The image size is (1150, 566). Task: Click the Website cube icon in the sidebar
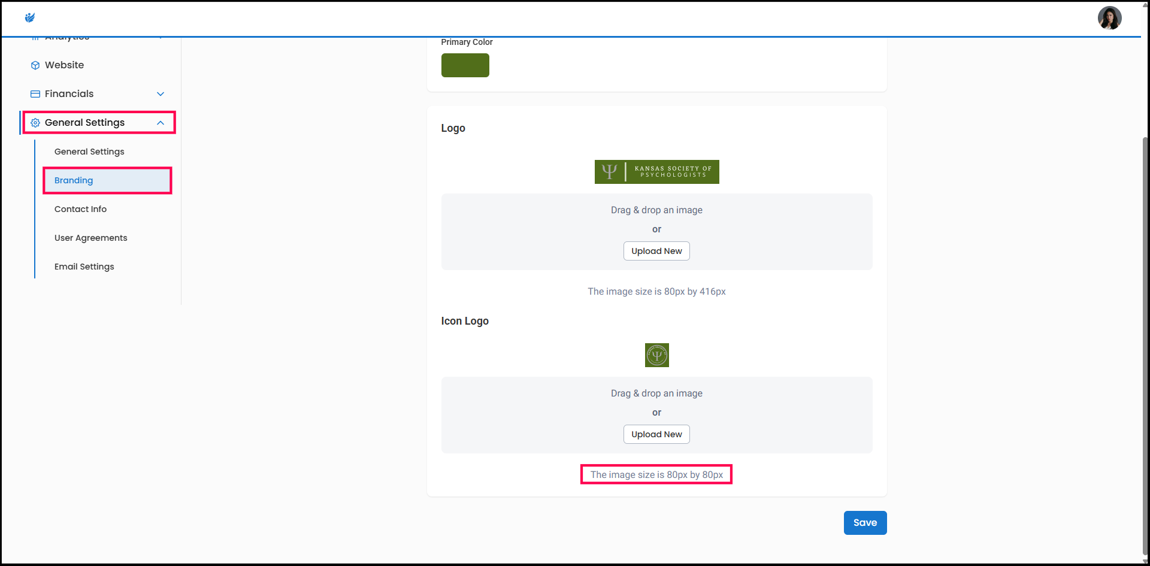(x=35, y=65)
